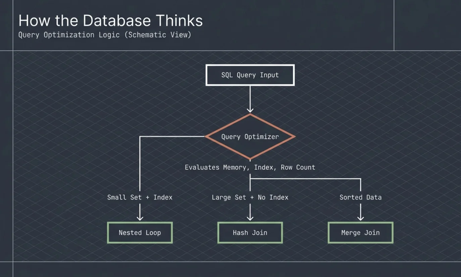The image size is (461, 277).
Task: Click the Query Optimizer diamond node
Action: (x=250, y=137)
